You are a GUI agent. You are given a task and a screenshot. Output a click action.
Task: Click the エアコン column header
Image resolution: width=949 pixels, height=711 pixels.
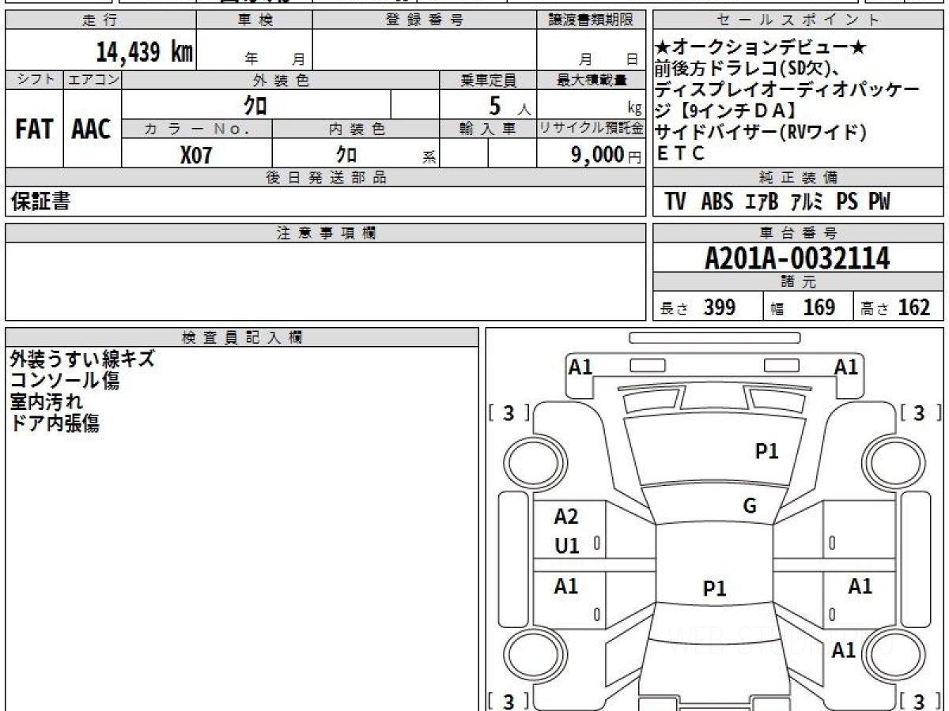coord(93,80)
